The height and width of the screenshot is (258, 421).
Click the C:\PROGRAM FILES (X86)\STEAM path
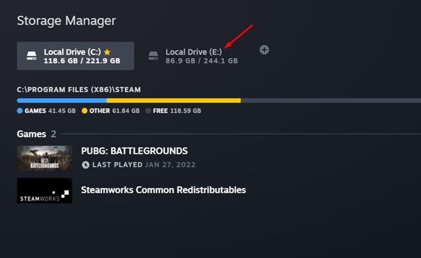click(79, 90)
